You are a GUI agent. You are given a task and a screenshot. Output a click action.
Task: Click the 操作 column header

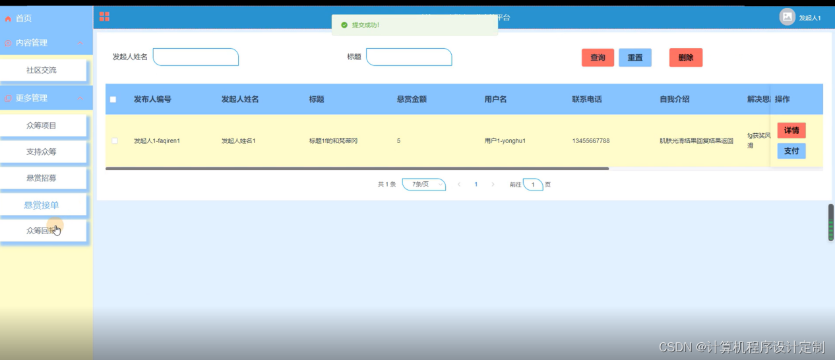[x=782, y=100]
